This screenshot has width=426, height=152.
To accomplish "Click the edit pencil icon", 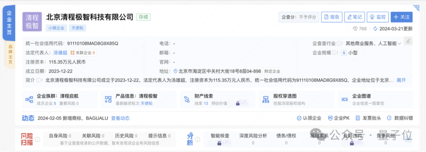I will 408,41.
